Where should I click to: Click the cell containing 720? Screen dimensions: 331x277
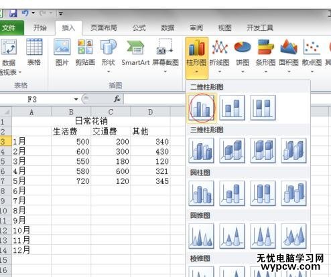click(71, 181)
